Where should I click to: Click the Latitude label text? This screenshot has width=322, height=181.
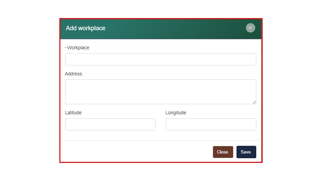[x=73, y=113]
